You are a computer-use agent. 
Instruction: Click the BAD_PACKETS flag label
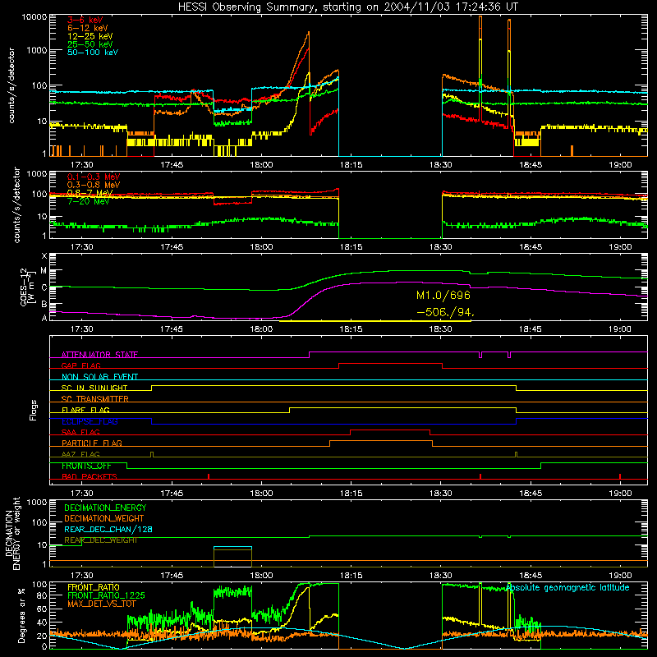[90, 476]
